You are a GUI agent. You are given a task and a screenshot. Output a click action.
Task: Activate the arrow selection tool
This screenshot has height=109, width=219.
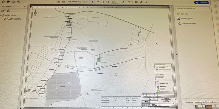pos(93,2)
